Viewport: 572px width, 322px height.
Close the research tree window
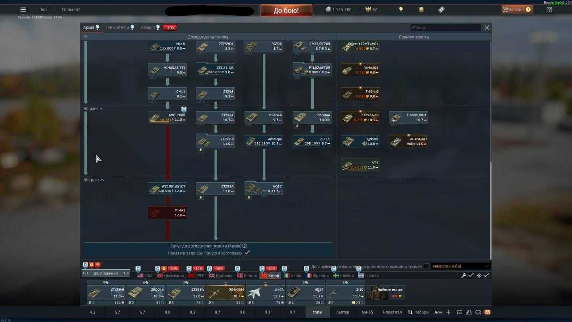(487, 28)
